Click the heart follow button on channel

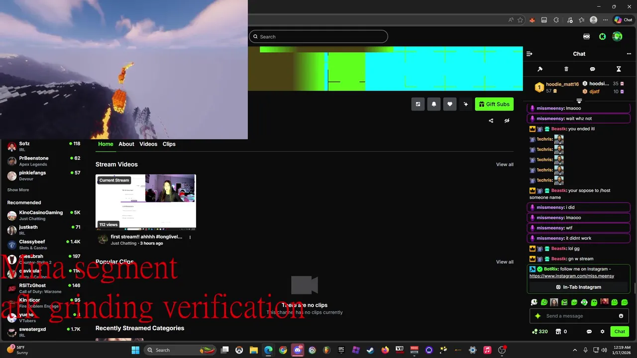[450, 104]
